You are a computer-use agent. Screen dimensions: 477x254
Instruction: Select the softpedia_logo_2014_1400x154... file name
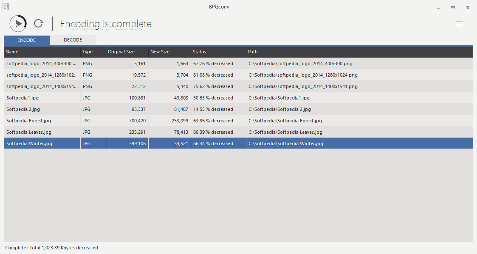point(42,86)
